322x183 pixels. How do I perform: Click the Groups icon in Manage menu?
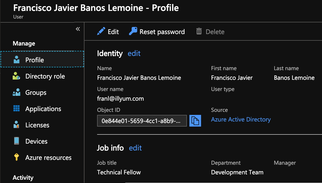pos(16,92)
